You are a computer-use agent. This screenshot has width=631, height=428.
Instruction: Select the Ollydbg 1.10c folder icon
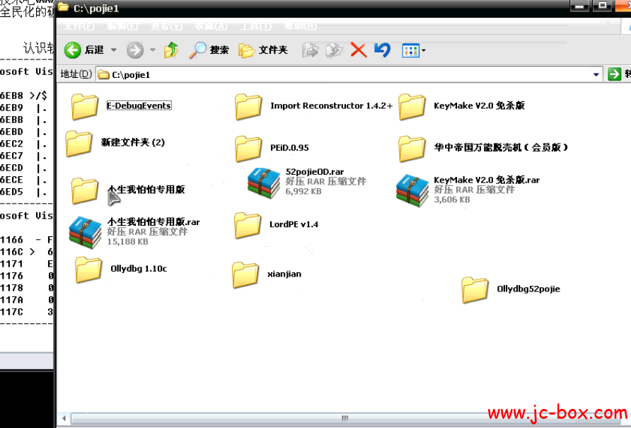(x=88, y=270)
